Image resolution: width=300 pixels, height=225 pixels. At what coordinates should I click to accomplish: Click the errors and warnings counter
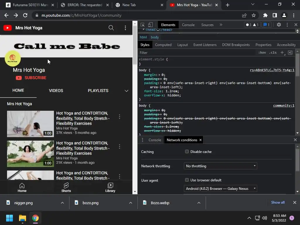pyautogui.click(x=252, y=25)
